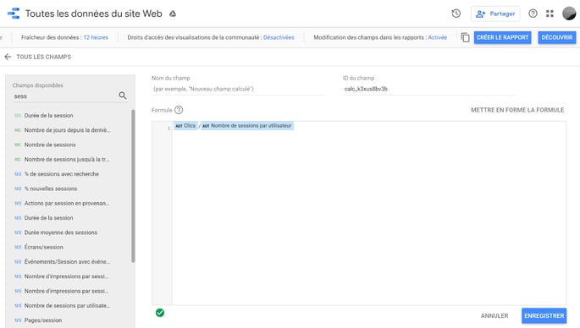Click the Partager share button
The image size is (580, 328).
[495, 14]
